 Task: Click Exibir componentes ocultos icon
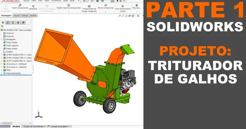pyautogui.click(x=123, y=6)
